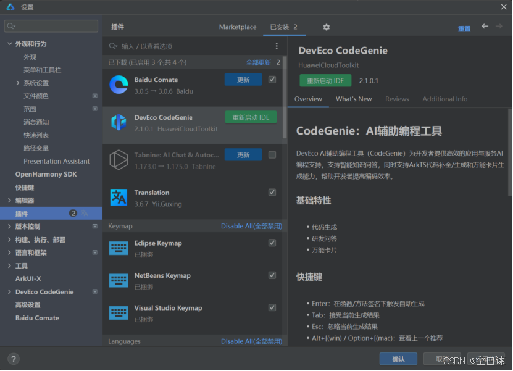Select Presentation Assistant settings page

pyautogui.click(x=56, y=161)
